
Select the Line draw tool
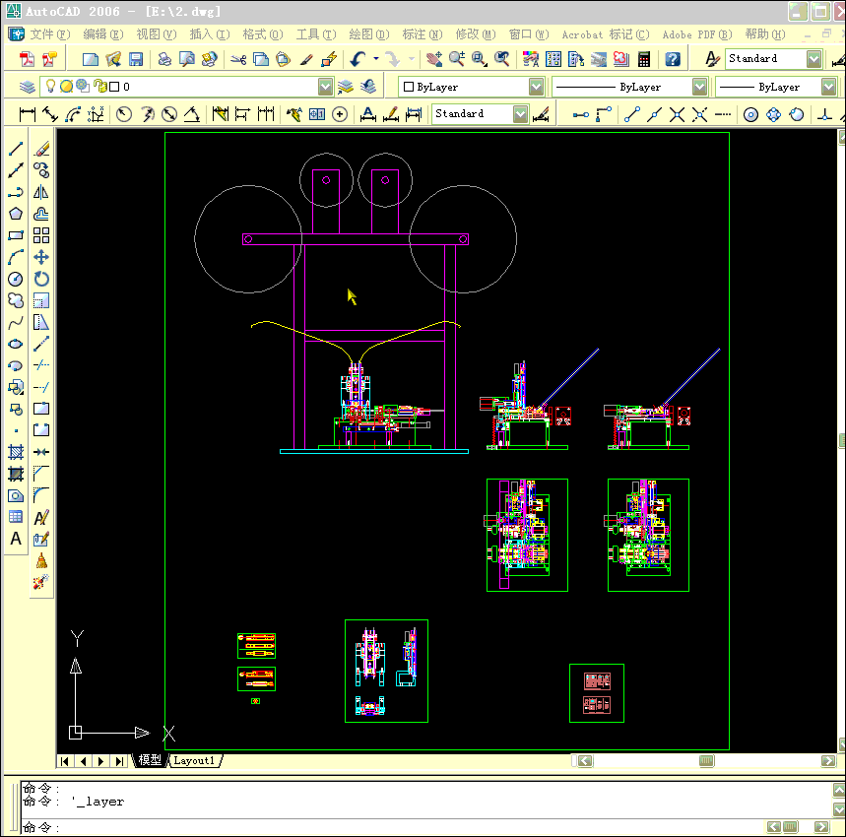16,149
